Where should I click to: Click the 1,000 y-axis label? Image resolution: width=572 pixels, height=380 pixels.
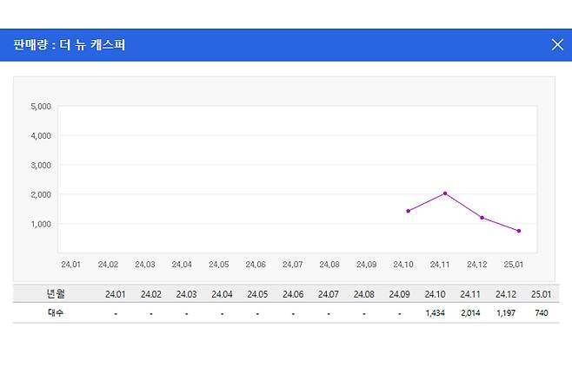point(41,224)
